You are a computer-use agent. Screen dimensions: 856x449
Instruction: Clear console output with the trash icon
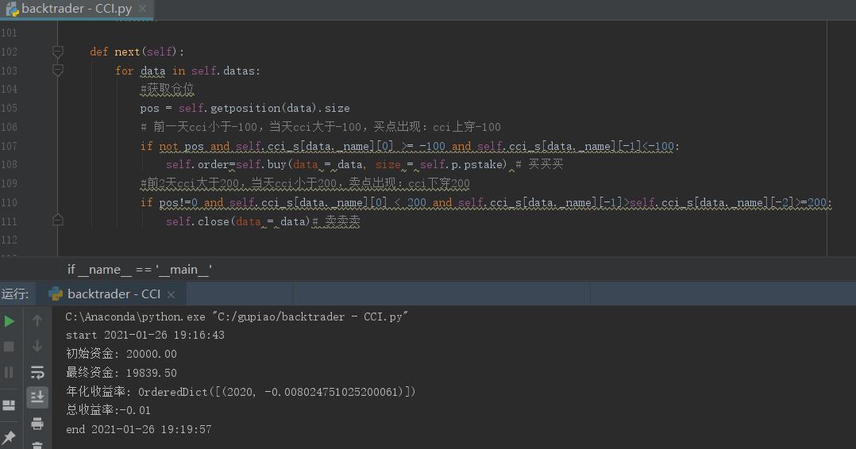(x=37, y=445)
